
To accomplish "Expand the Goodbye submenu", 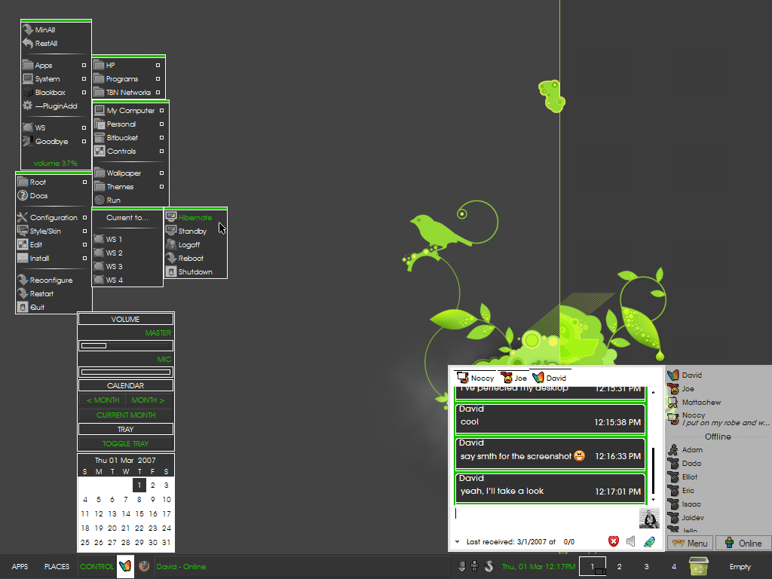I will [84, 141].
